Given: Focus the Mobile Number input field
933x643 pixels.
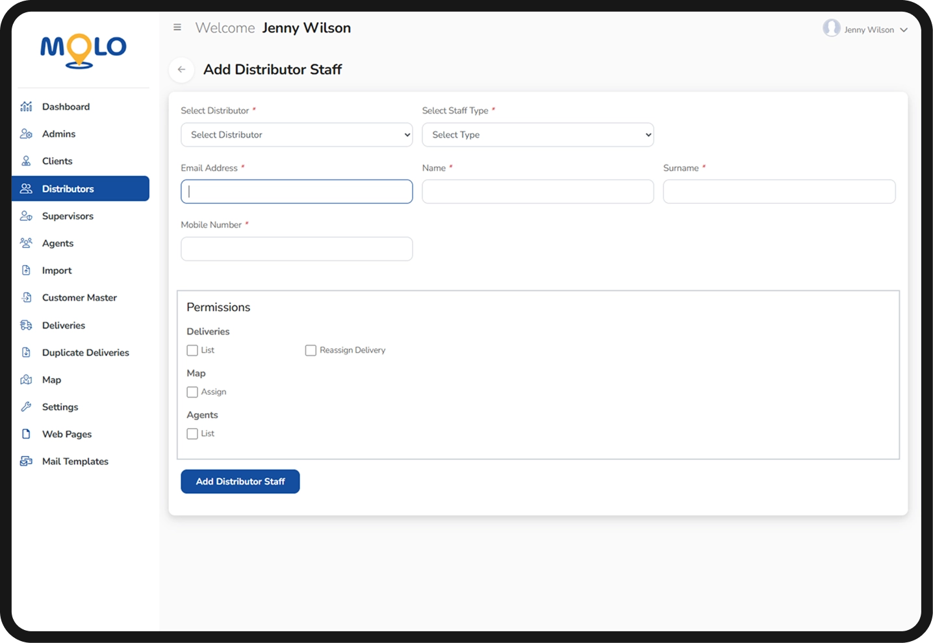Looking at the screenshot, I should pos(297,249).
